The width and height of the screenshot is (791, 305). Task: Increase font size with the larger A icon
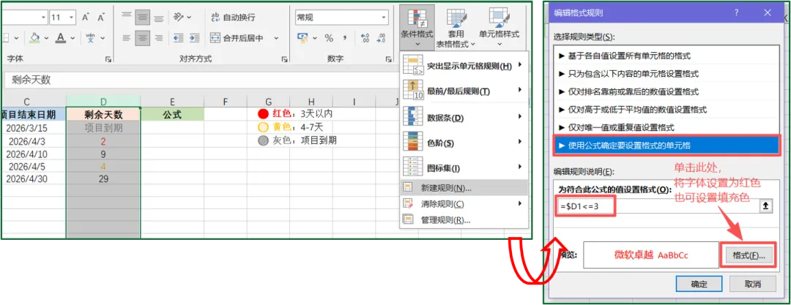pyautogui.click(x=85, y=17)
